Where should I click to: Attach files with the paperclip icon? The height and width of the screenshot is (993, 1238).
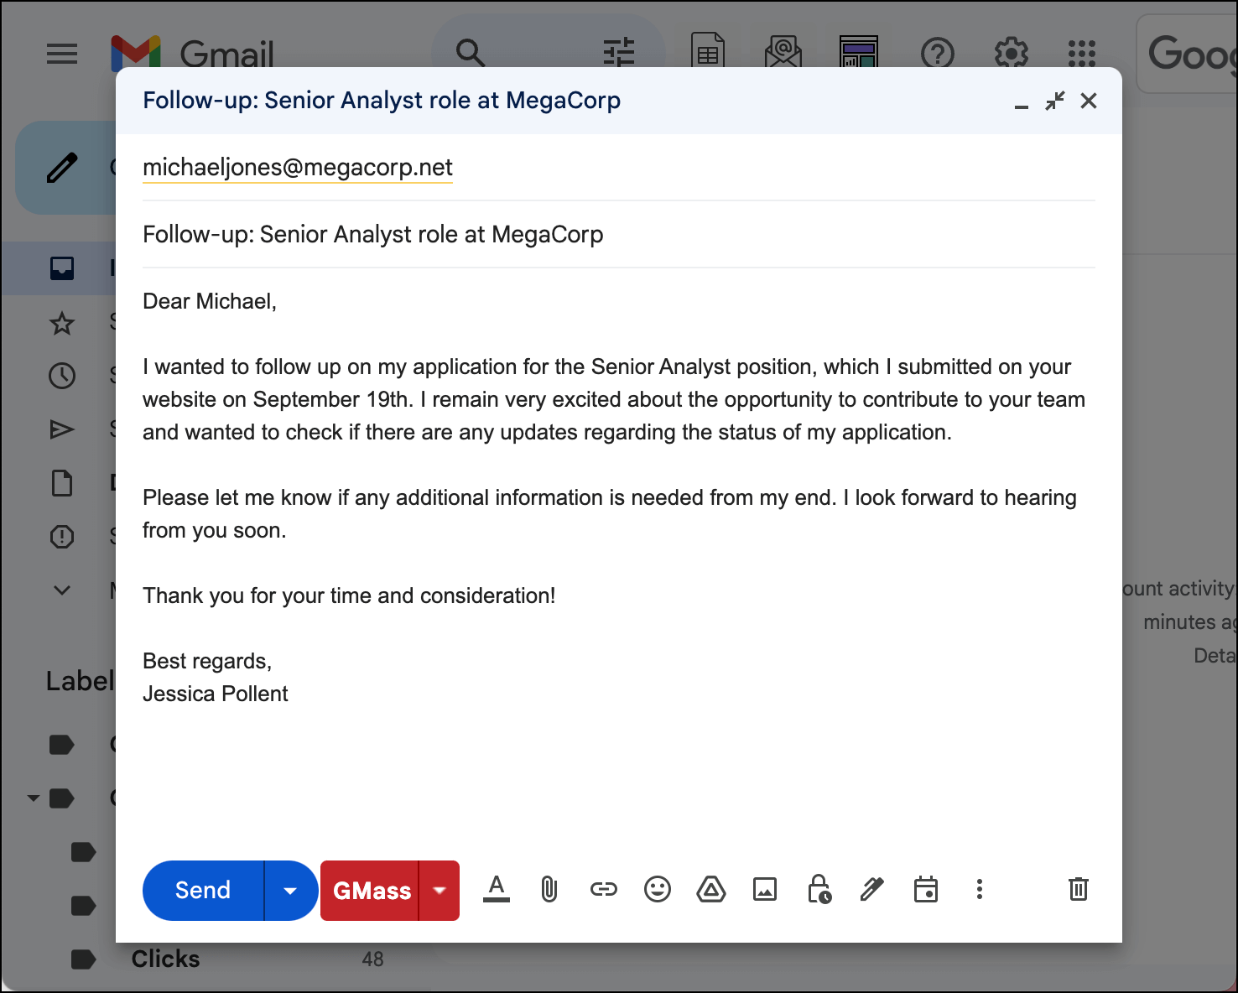pos(549,889)
